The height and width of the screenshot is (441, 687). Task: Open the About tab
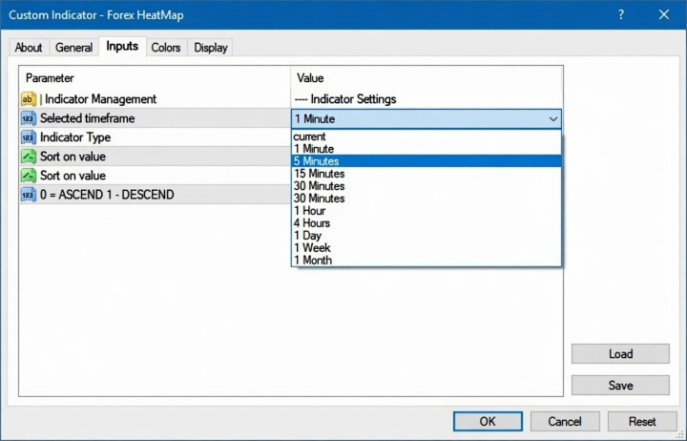pos(29,48)
